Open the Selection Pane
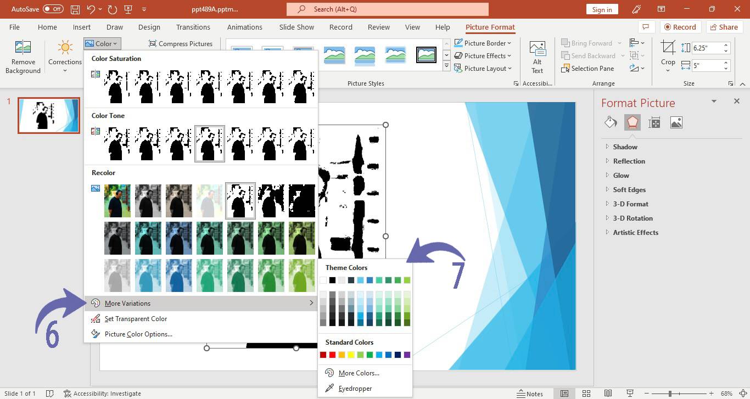The width and height of the screenshot is (750, 399). pyautogui.click(x=587, y=69)
